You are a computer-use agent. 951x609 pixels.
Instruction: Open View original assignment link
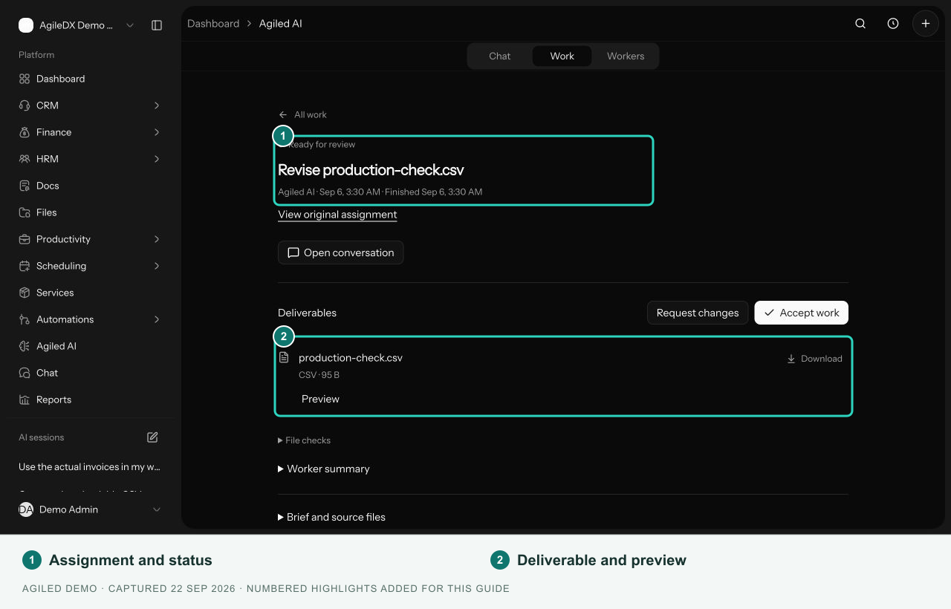coord(337,215)
